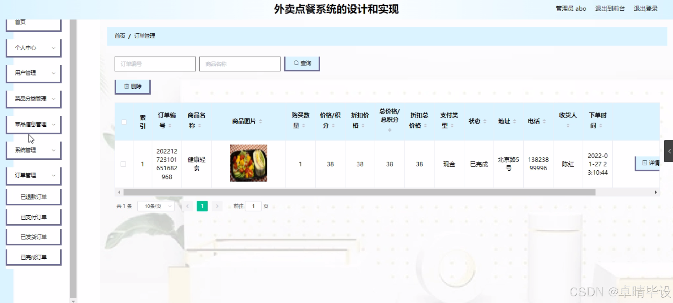Select all rows with header checkbox
Image resolution: width=673 pixels, height=303 pixels.
pyautogui.click(x=124, y=122)
